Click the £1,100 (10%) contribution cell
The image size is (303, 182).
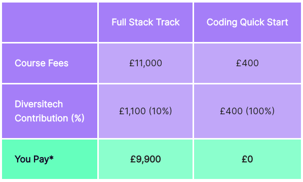point(145,111)
